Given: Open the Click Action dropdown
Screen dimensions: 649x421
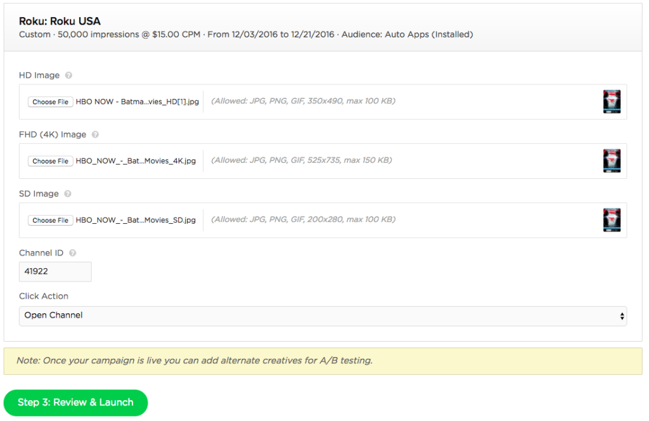Looking at the screenshot, I should point(323,316).
